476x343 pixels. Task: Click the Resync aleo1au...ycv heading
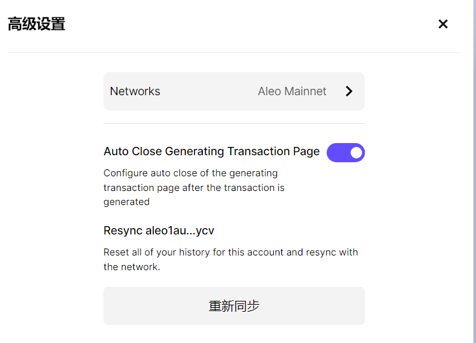pyautogui.click(x=163, y=231)
